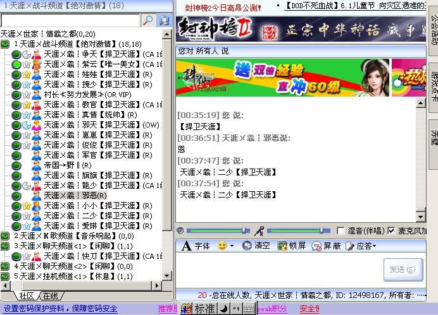Open the smiley emoticon picker
Viewport: 438px width, 315px height.
pos(222,246)
